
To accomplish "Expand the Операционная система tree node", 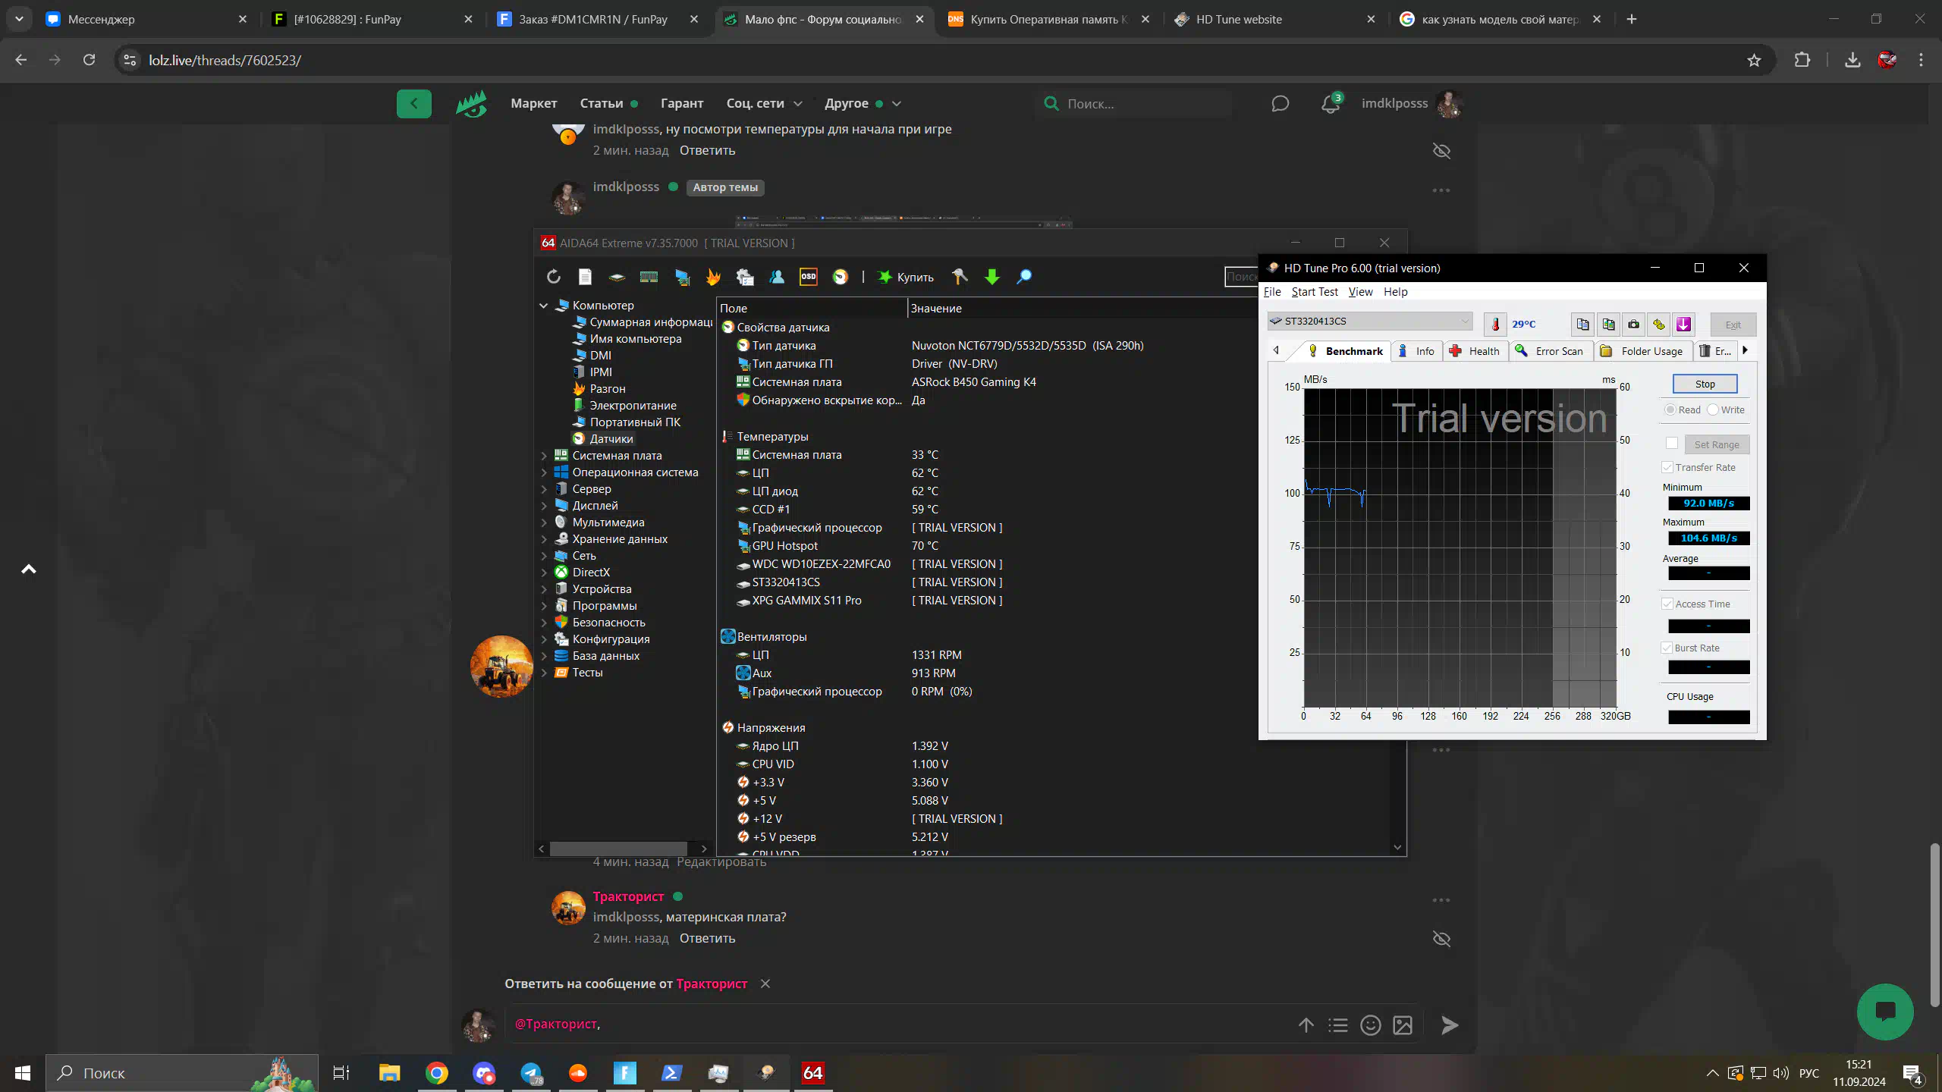I will pyautogui.click(x=543, y=472).
